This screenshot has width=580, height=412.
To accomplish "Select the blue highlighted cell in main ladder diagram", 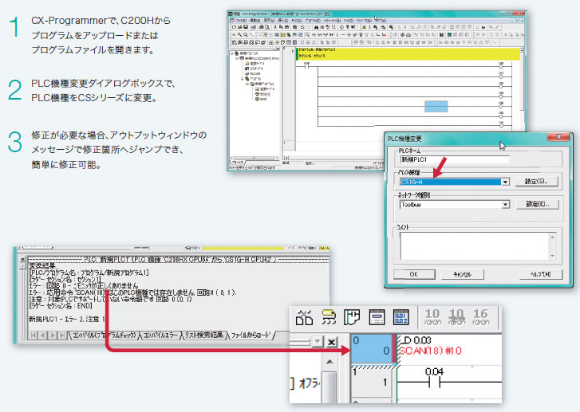I will coord(436,107).
